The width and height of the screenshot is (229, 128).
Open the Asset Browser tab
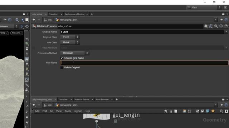click(102, 100)
